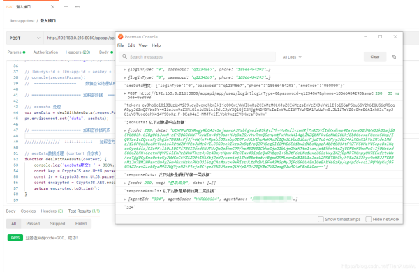Copy console logs with the copy icon

click(x=394, y=57)
